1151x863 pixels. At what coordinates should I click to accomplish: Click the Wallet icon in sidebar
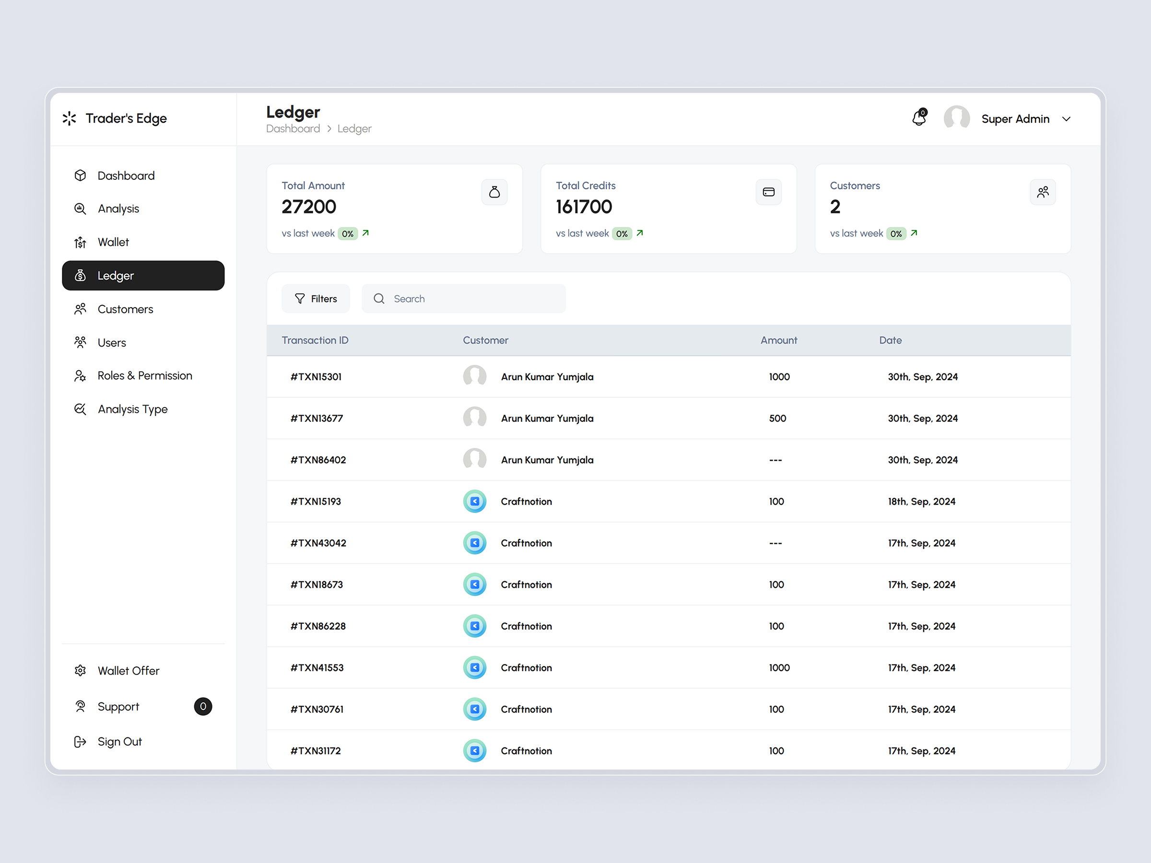(80, 242)
